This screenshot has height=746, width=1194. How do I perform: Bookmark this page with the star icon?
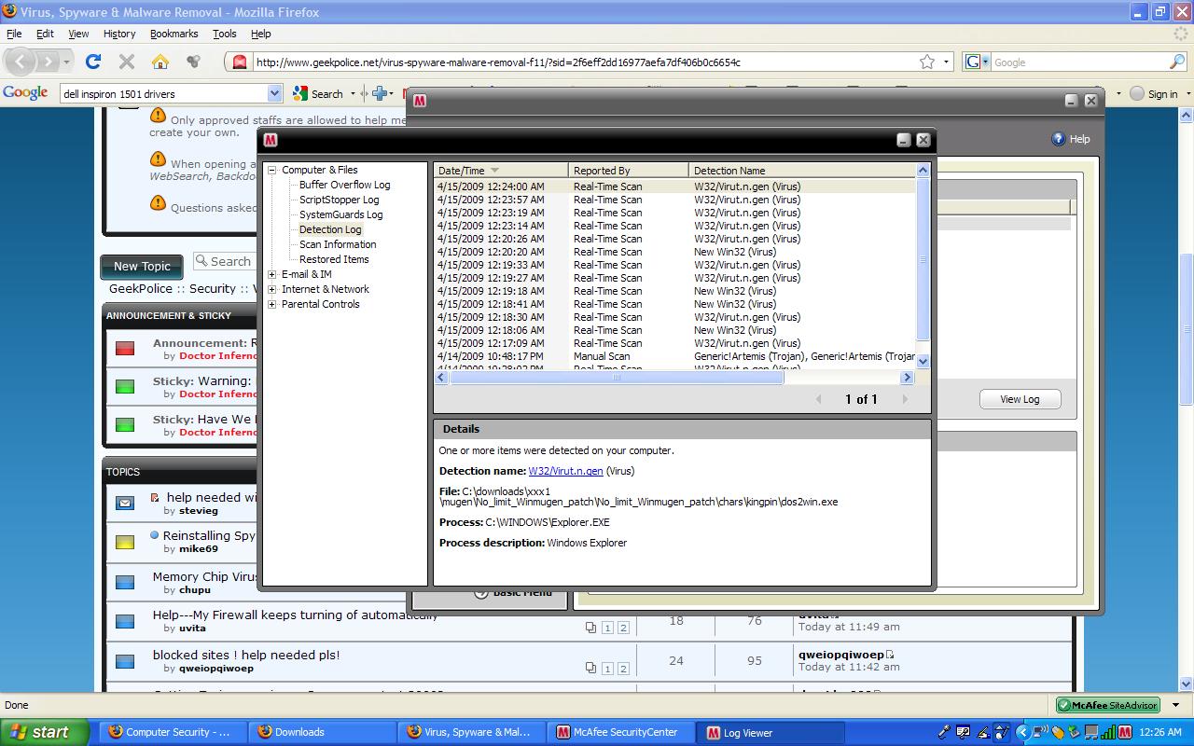[927, 62]
